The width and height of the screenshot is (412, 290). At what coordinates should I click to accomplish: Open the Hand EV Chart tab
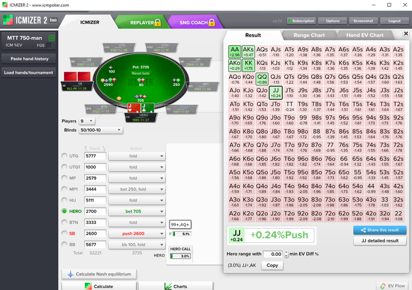(x=365, y=35)
